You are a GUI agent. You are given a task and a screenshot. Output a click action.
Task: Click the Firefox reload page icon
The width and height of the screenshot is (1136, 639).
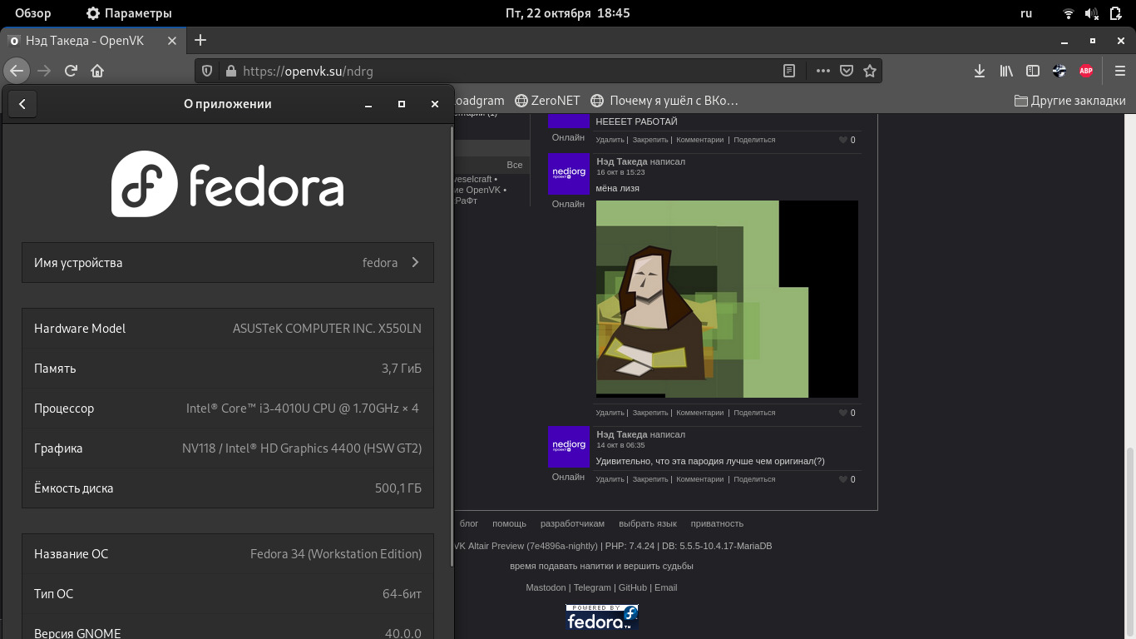[71, 71]
